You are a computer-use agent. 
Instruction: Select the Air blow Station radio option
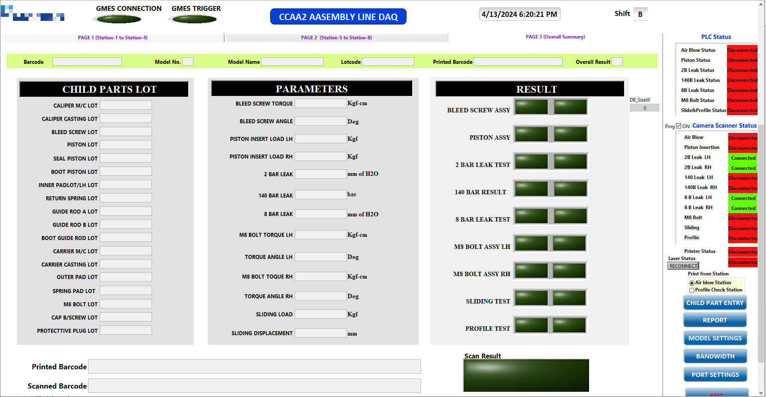click(692, 283)
